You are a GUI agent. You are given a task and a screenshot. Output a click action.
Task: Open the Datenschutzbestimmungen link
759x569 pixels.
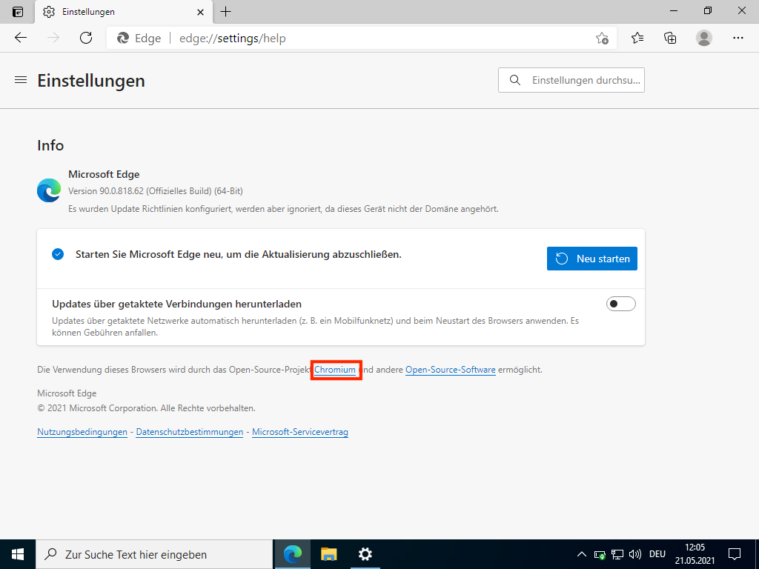coord(190,432)
